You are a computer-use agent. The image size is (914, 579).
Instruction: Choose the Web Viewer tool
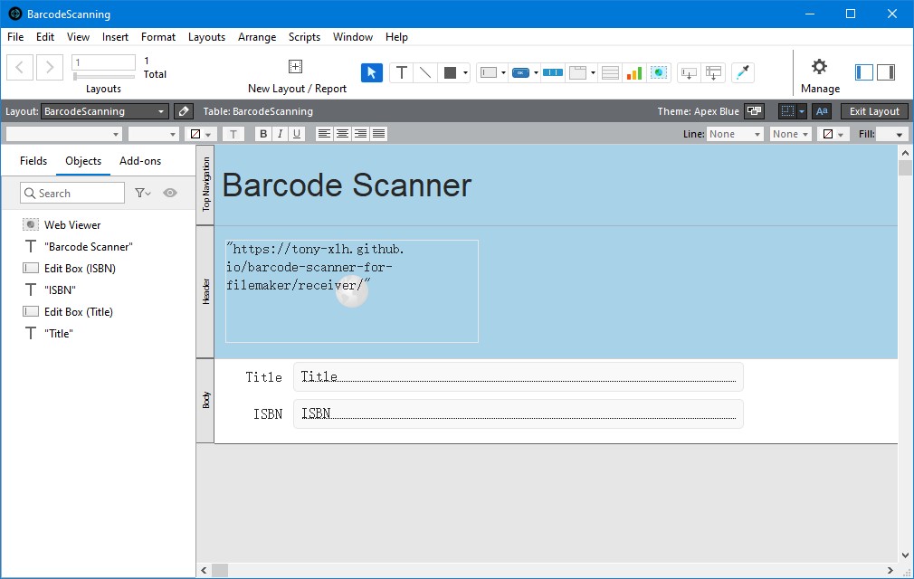click(659, 73)
